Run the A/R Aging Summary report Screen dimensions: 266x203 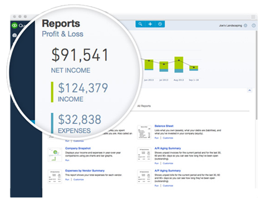tap(156, 163)
